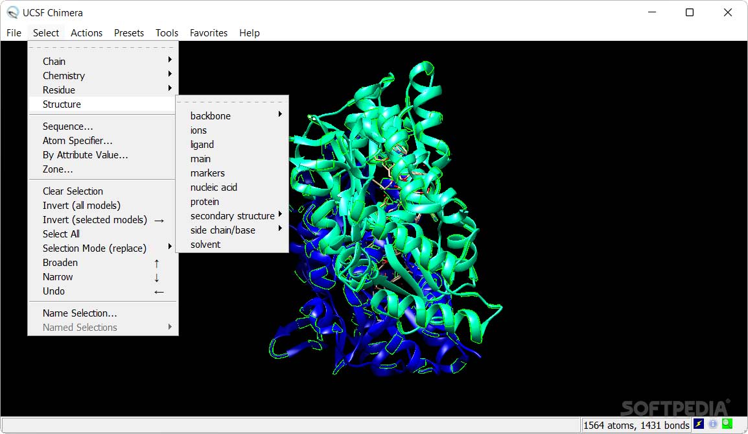The width and height of the screenshot is (748, 434).
Task: Close the Select menu from menu bar
Action: [x=46, y=33]
